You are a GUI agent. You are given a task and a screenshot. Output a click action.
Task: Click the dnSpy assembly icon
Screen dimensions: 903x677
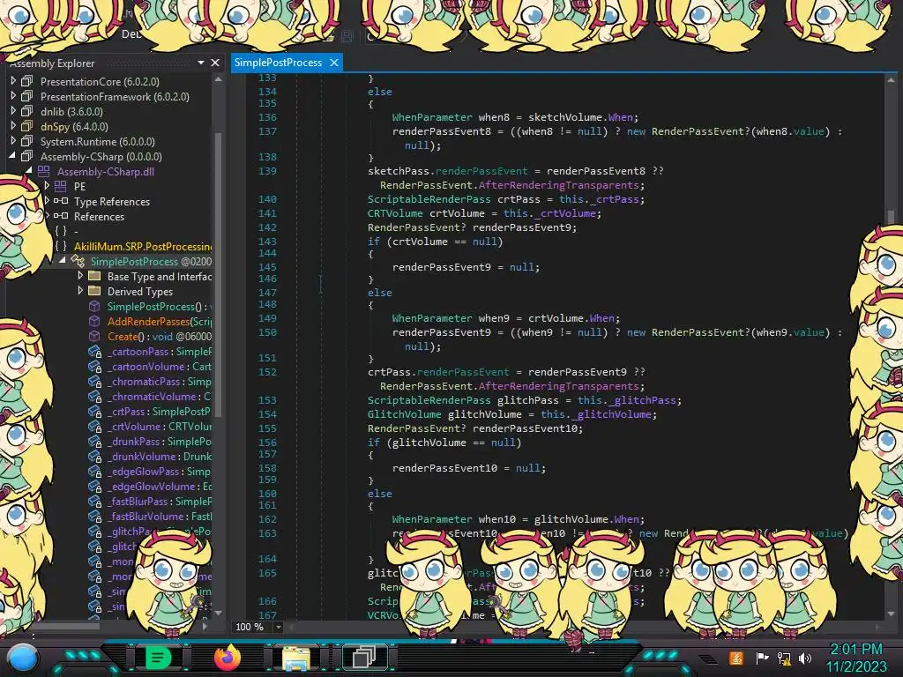tap(27, 126)
